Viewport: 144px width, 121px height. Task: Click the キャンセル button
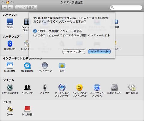74,51
